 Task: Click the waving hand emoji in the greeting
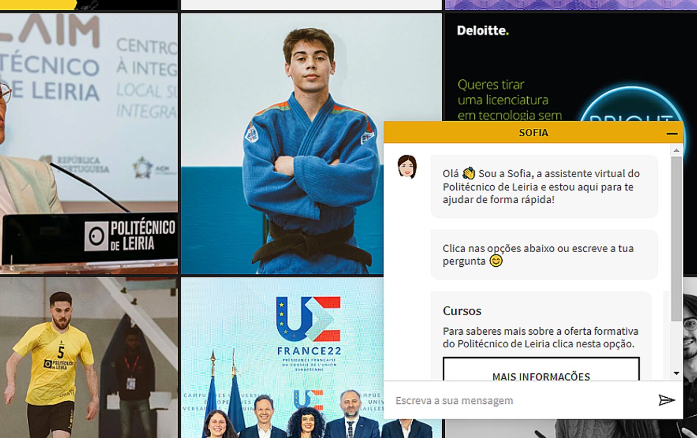coord(468,174)
